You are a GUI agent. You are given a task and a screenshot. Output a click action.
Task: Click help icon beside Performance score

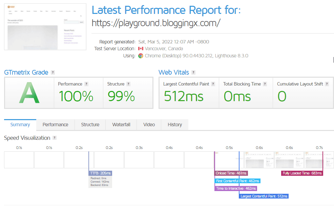[x=86, y=84]
